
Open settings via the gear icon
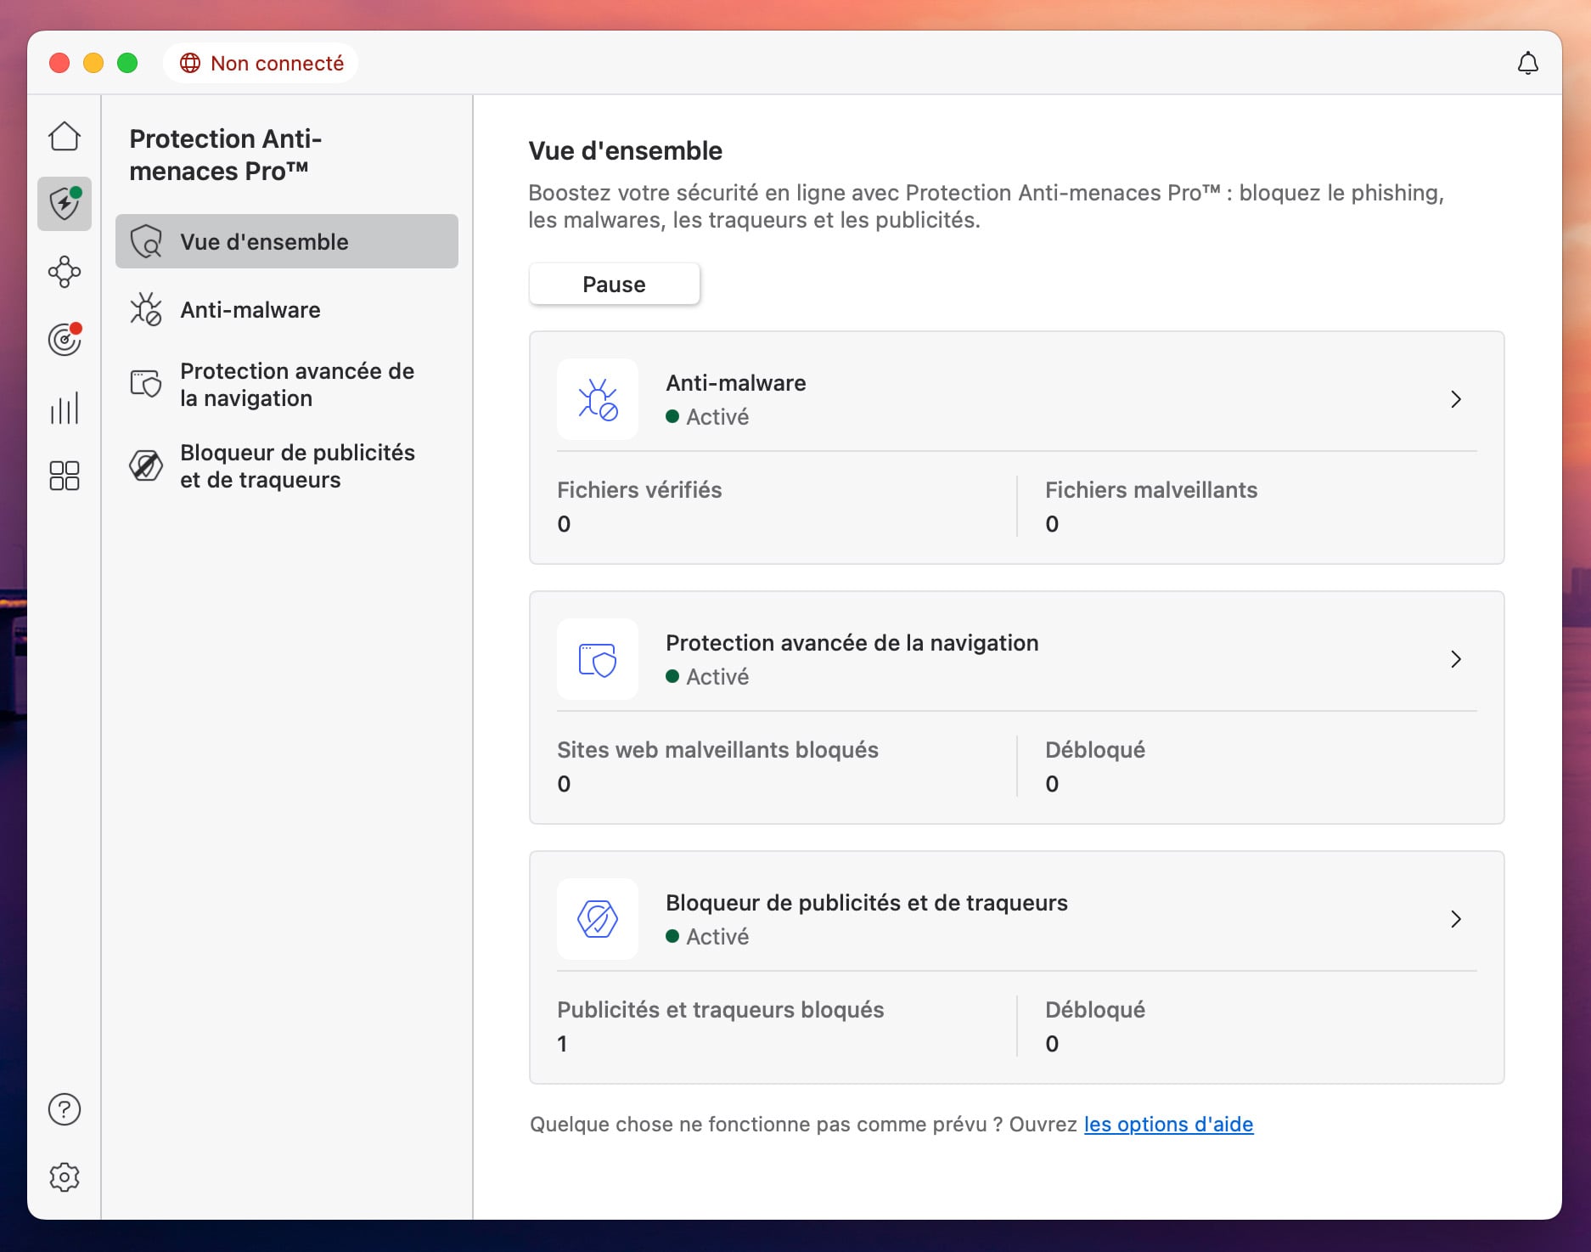pyautogui.click(x=64, y=1177)
